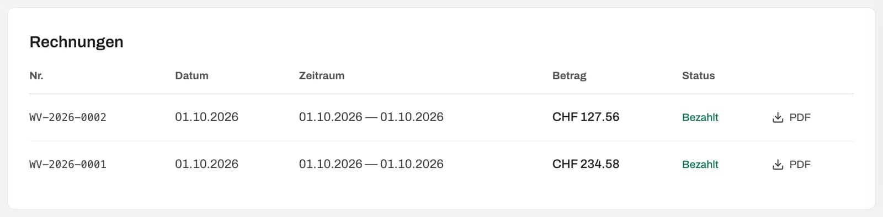Click the amount CHF 234.58

point(586,164)
